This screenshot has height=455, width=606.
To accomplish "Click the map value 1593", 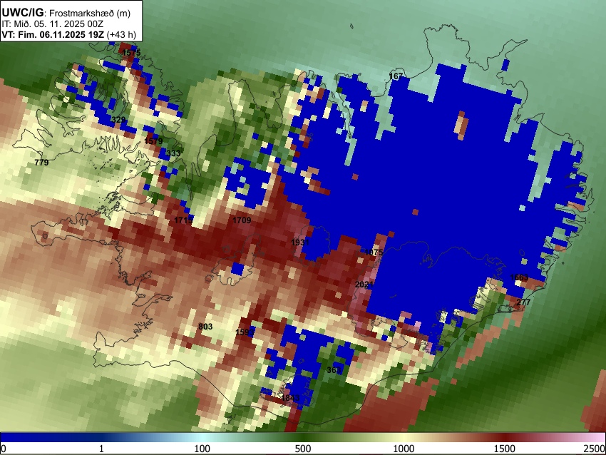I will (245, 332).
